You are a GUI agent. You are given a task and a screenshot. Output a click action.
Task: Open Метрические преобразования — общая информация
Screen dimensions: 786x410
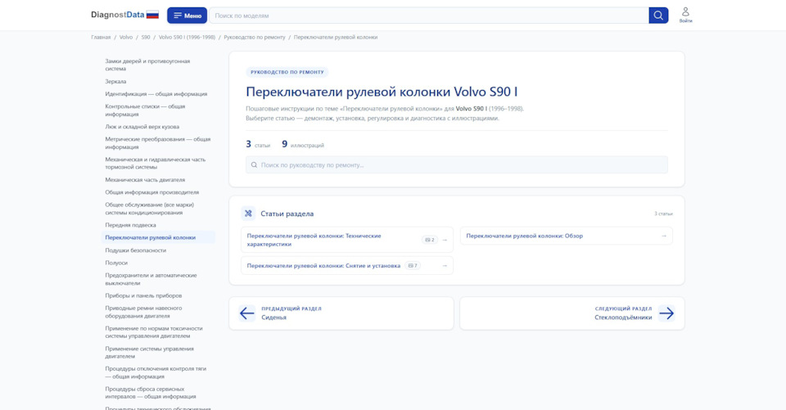pos(158,143)
